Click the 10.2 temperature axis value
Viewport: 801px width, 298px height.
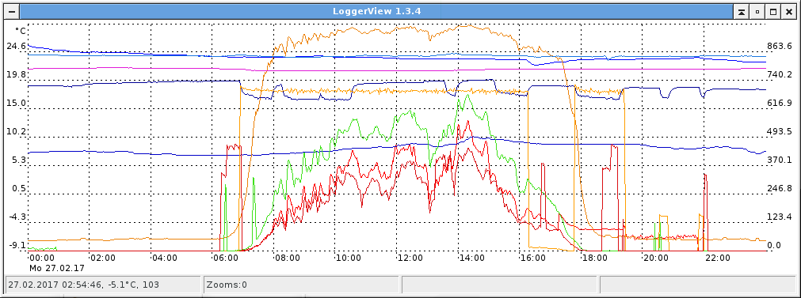pos(16,131)
